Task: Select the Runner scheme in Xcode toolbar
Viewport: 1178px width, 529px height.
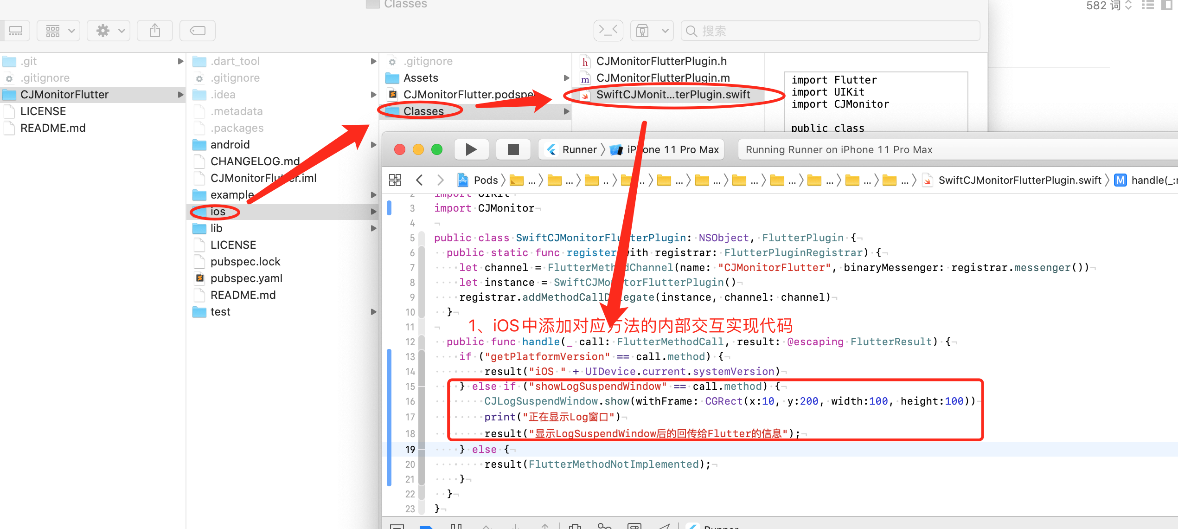Action: pyautogui.click(x=572, y=149)
